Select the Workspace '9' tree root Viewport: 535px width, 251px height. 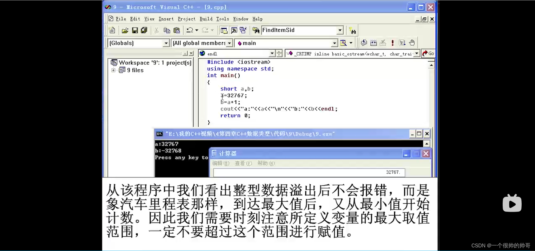tap(155, 63)
